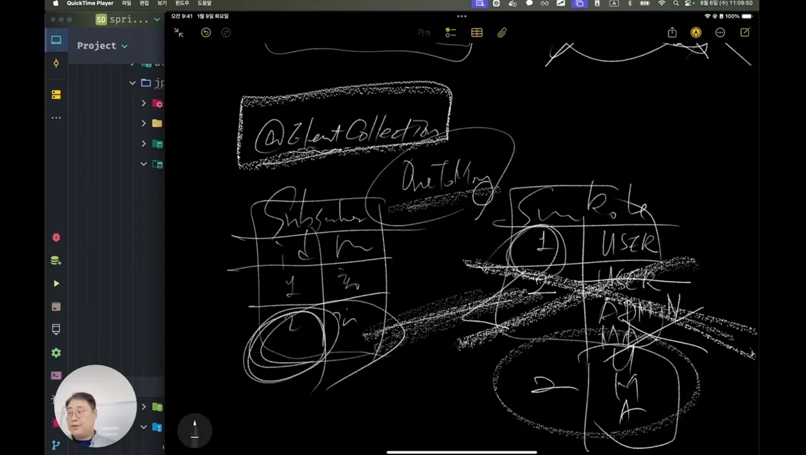Share the note via share icon
This screenshot has width=806, height=455.
(672, 32)
